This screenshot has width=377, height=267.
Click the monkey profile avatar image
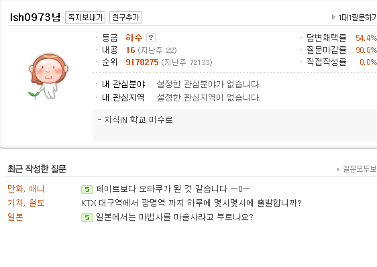pyautogui.click(x=48, y=76)
